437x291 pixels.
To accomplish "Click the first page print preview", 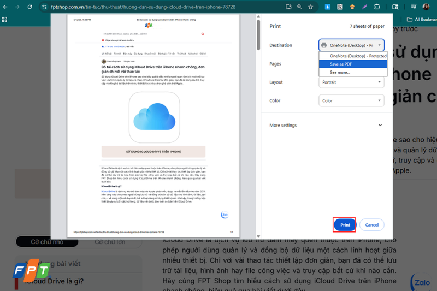I will [153, 126].
